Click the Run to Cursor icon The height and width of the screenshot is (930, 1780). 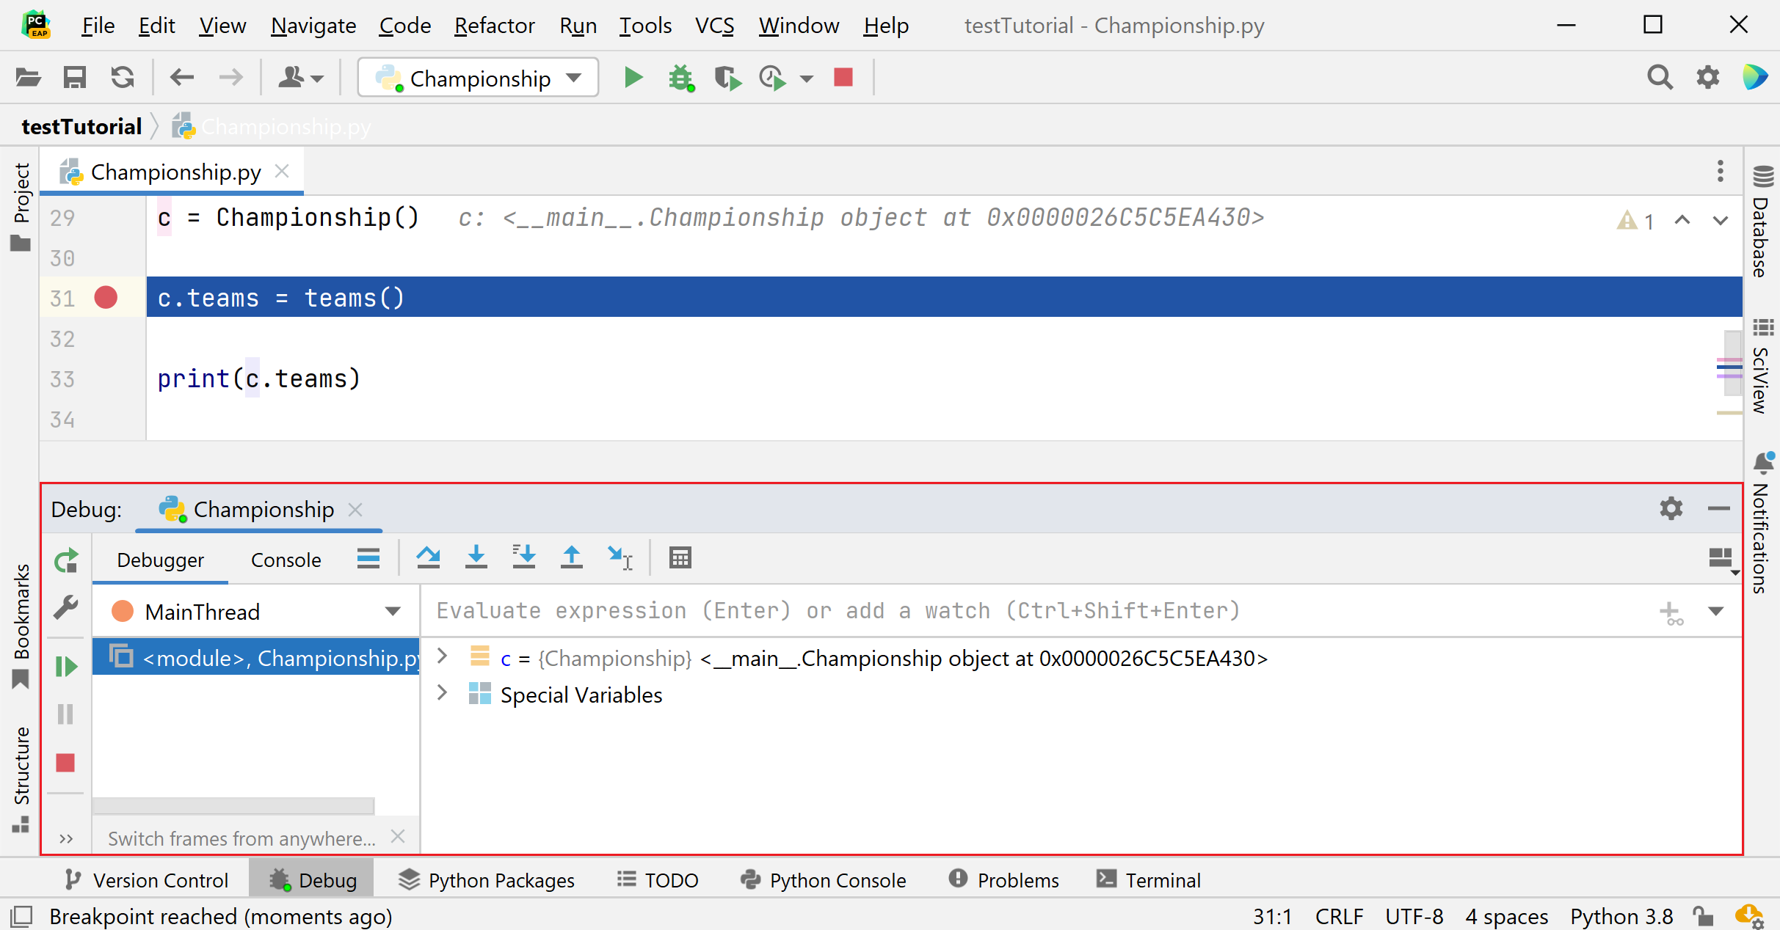(620, 558)
